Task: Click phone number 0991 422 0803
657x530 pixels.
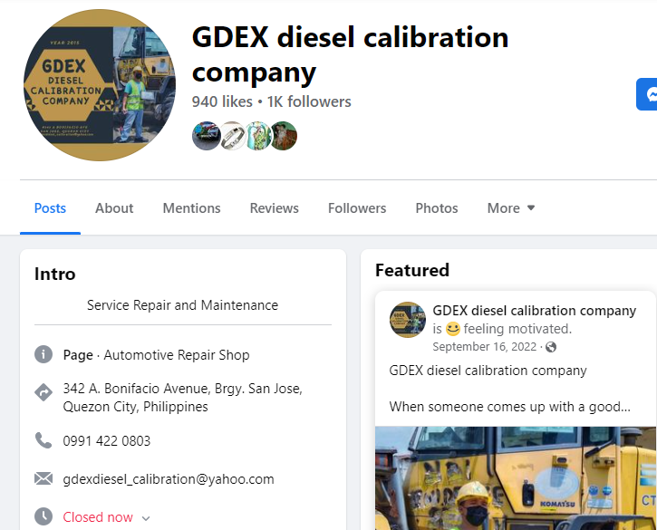Action: pos(106,441)
